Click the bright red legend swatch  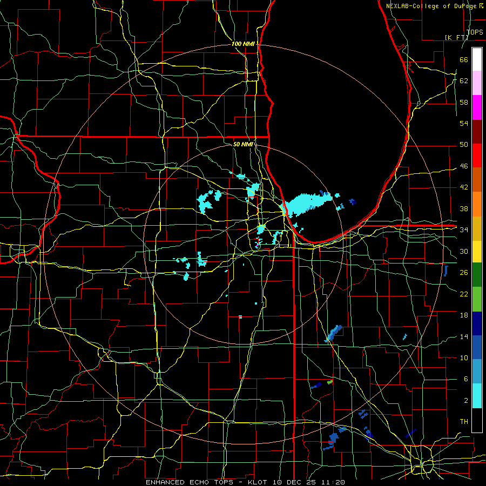tap(477, 156)
